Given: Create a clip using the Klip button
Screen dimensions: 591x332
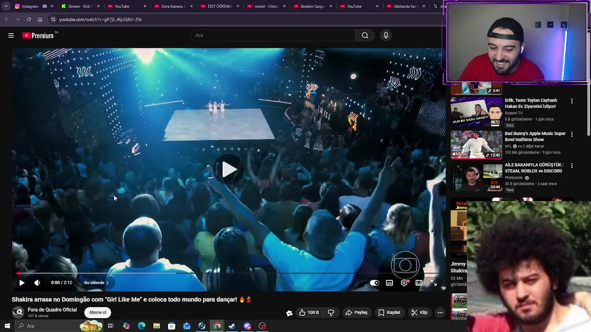Looking at the screenshot, I should 419,312.
